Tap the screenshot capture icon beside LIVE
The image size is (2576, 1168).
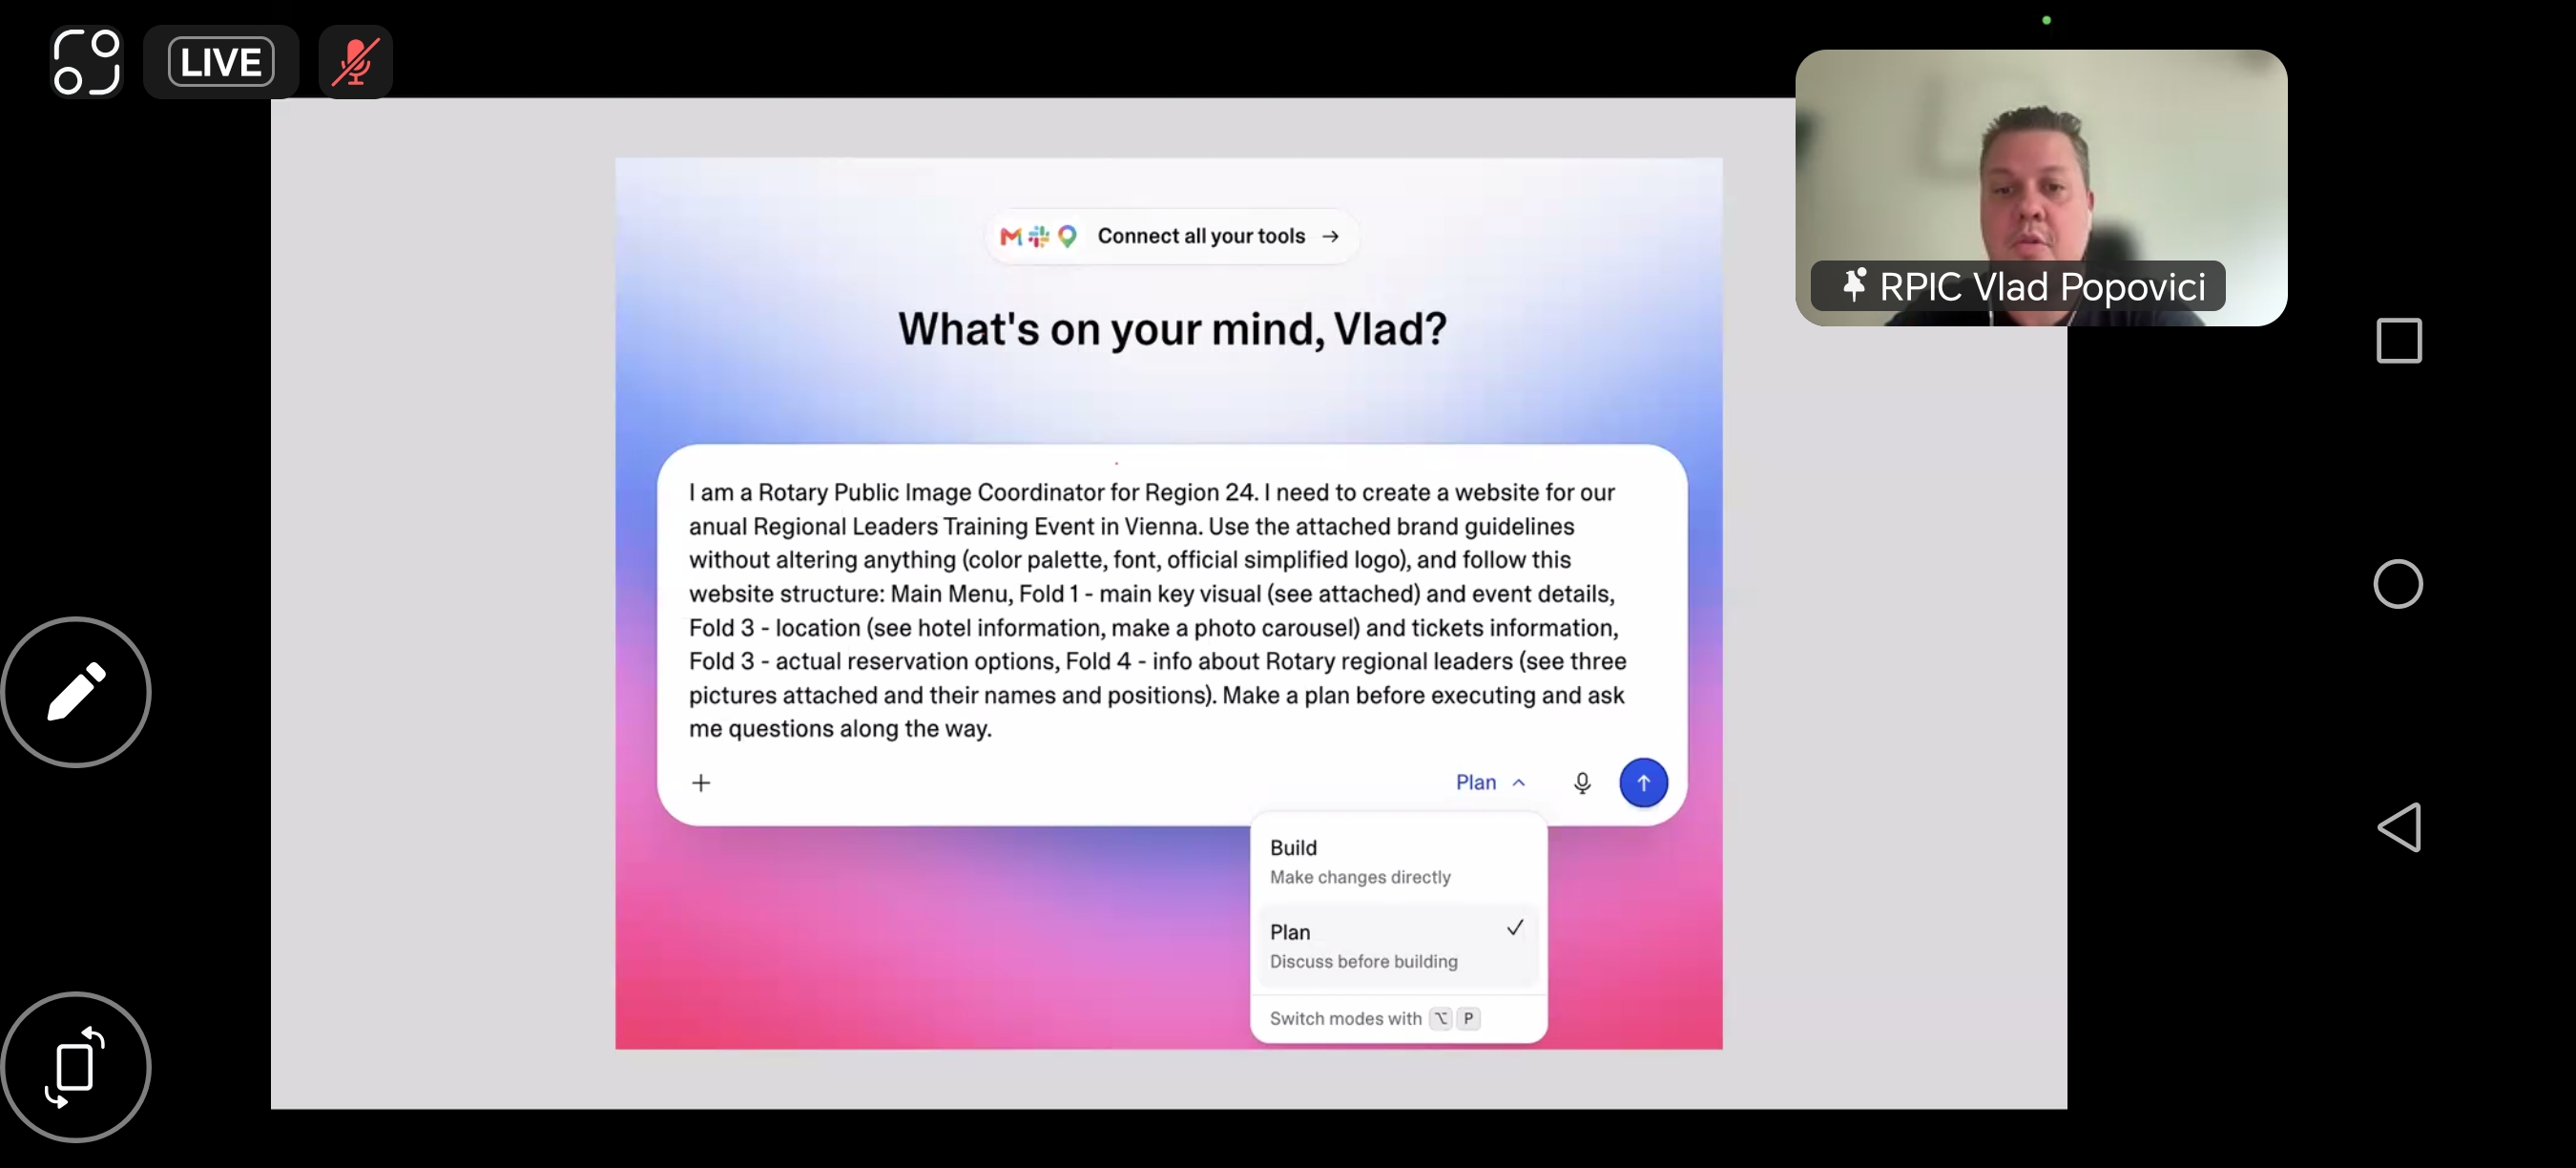pyautogui.click(x=86, y=62)
